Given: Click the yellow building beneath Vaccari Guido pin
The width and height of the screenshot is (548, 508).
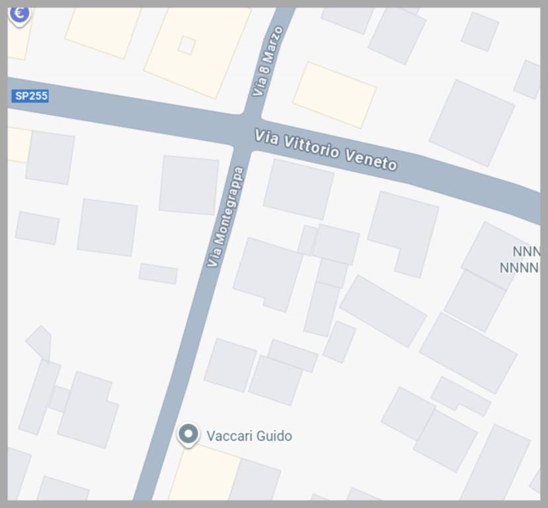Looking at the screenshot, I should pyautogui.click(x=204, y=474).
